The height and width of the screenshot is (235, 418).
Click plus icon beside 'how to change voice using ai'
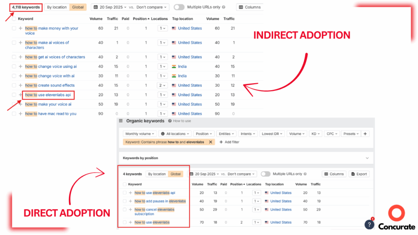click(20, 67)
